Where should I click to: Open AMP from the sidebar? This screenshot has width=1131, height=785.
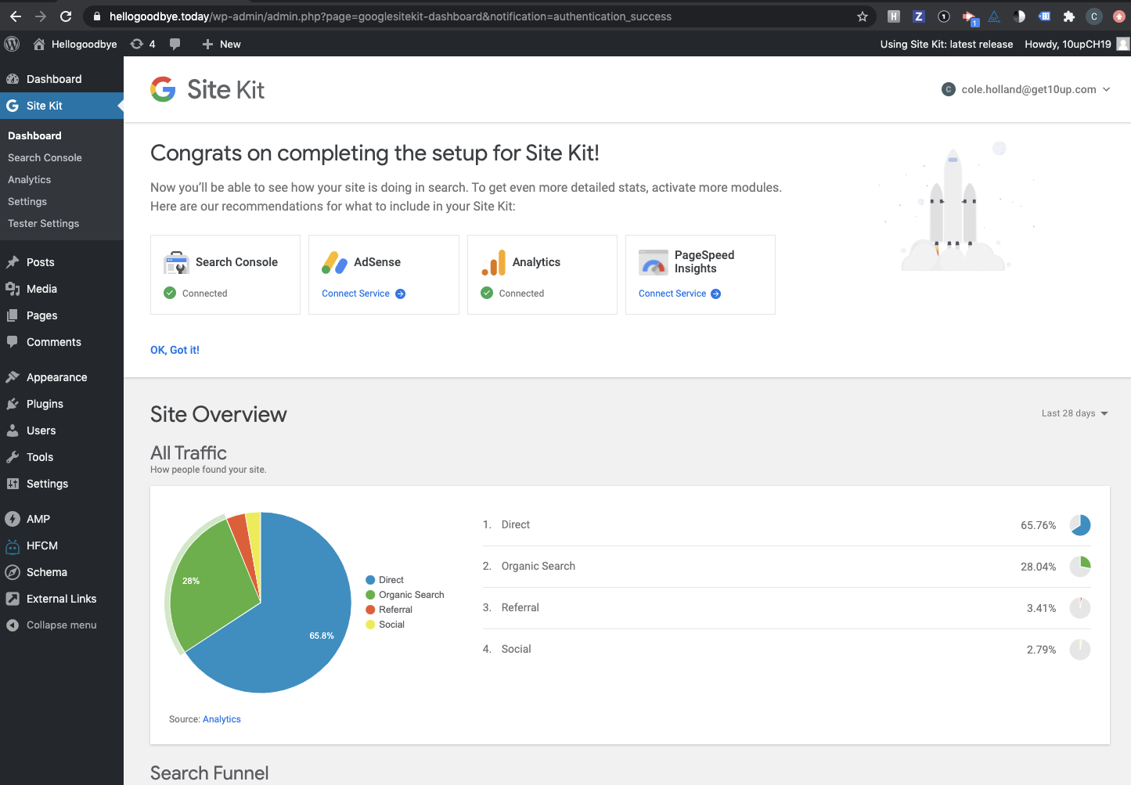(x=62, y=519)
